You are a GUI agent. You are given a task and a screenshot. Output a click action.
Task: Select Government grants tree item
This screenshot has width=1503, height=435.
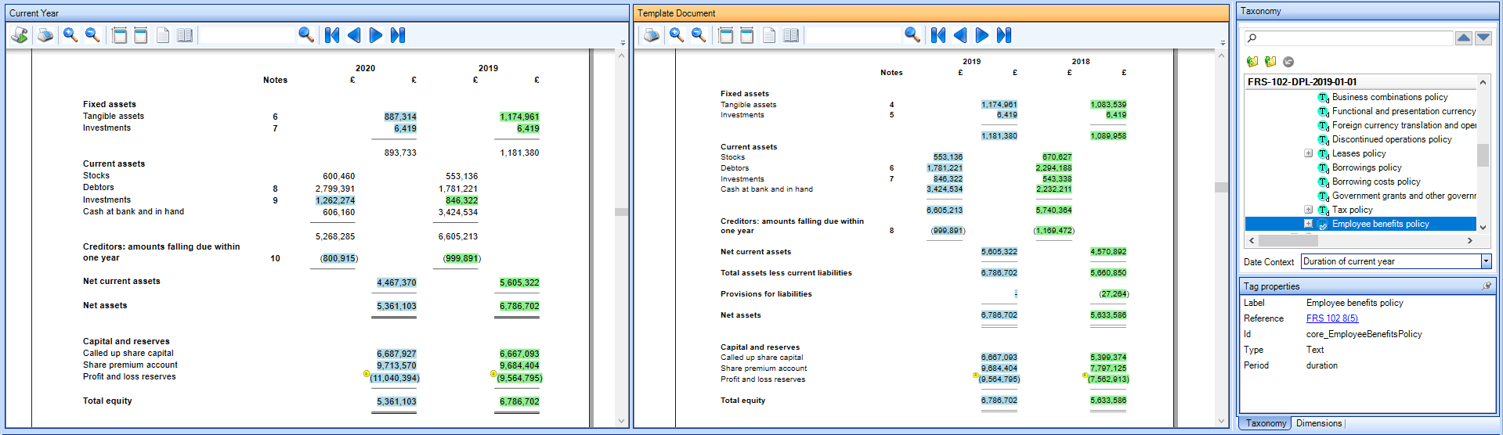(x=1404, y=196)
